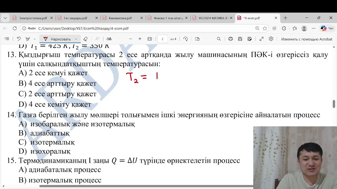
Task: Save the PDF document
Action: point(240,39)
